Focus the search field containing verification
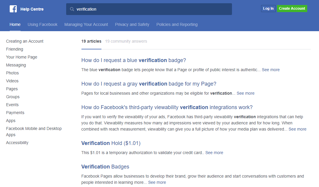The height and width of the screenshot is (187, 319). [149, 9]
